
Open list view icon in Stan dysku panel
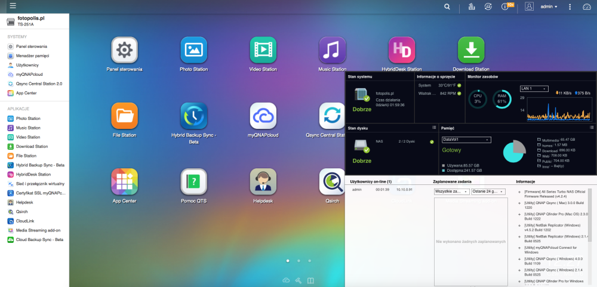click(434, 128)
